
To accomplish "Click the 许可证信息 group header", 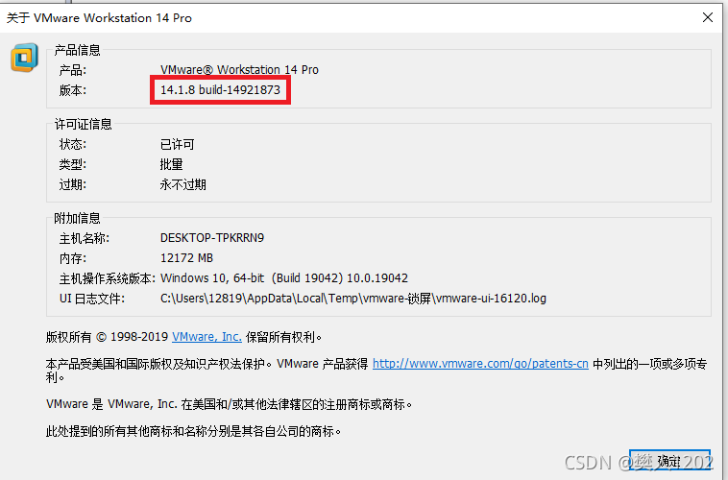I will coord(84,124).
